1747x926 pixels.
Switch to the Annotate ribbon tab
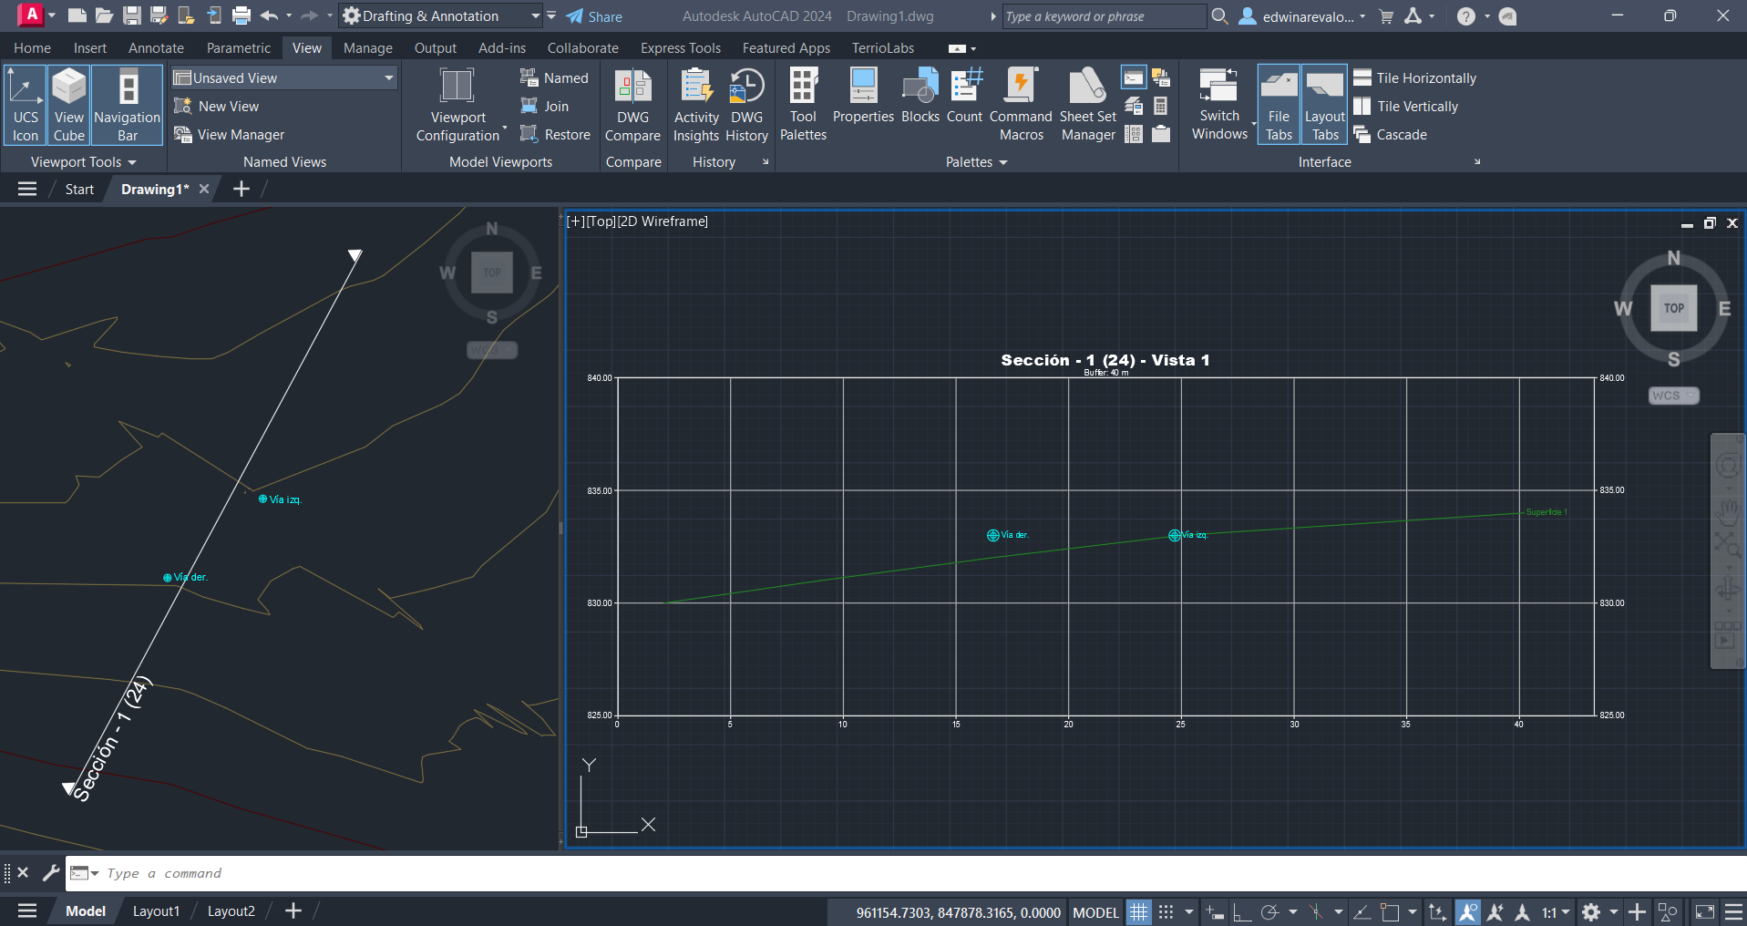click(x=156, y=48)
